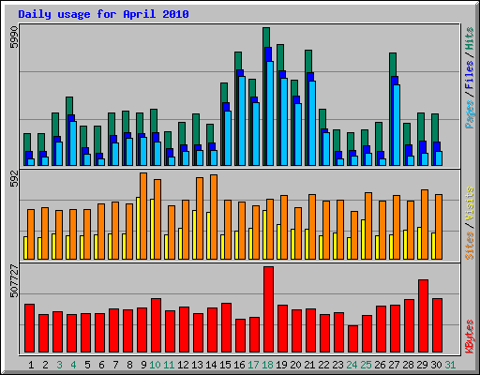Click the 507727 axis value
Image resolution: width=480 pixels, height=375 pixels.
pos(14,281)
